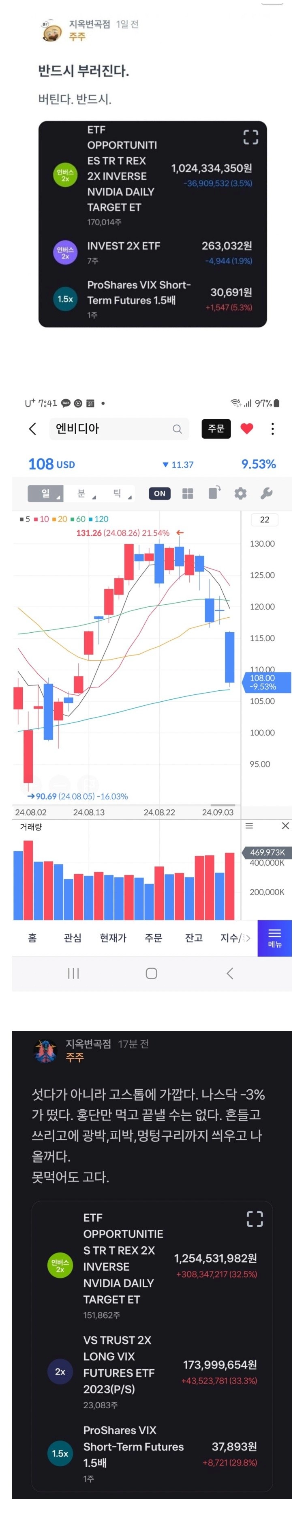The width and height of the screenshot is (304, 1513).
Task: Toggle the ON switch in chart toolbar
Action: [x=160, y=494]
